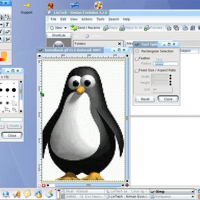The image size is (200, 200).
Task: Click the Width stepper arrows
Action: 170,77
